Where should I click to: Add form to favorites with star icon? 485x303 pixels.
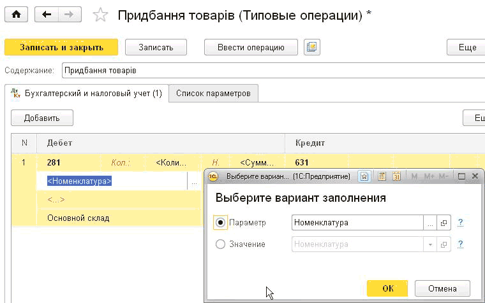[101, 15]
